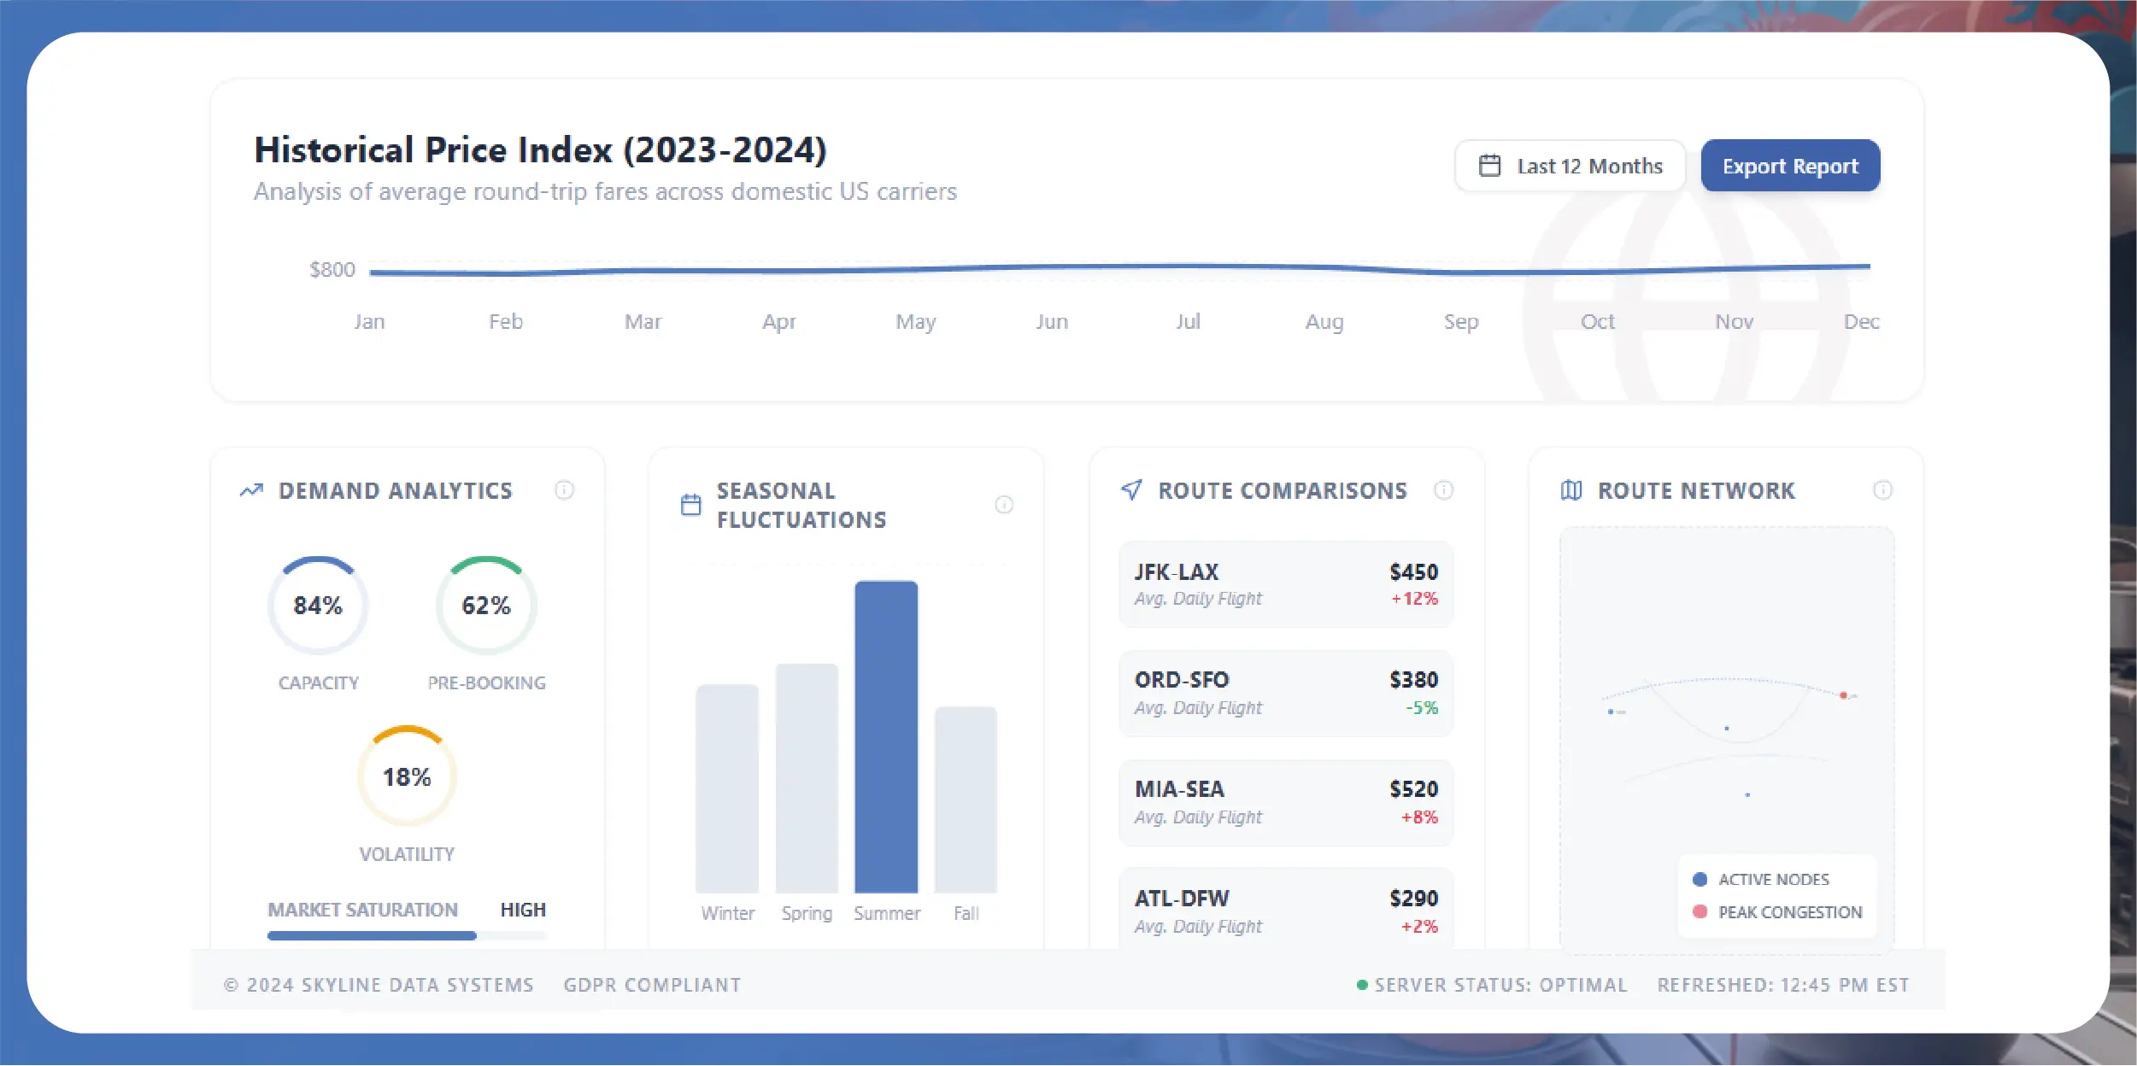This screenshot has height=1066, width=2137.
Task: Click the calendar icon beside Last 12 Months
Action: pos(1490,165)
